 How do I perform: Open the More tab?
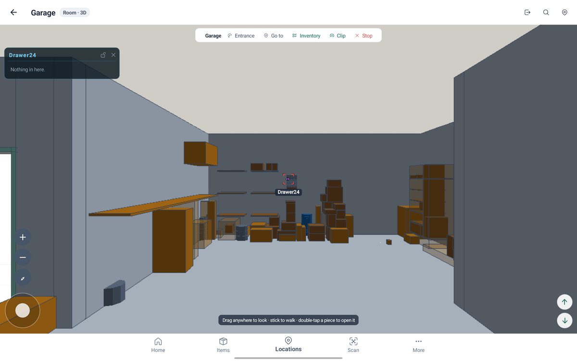coord(418,345)
